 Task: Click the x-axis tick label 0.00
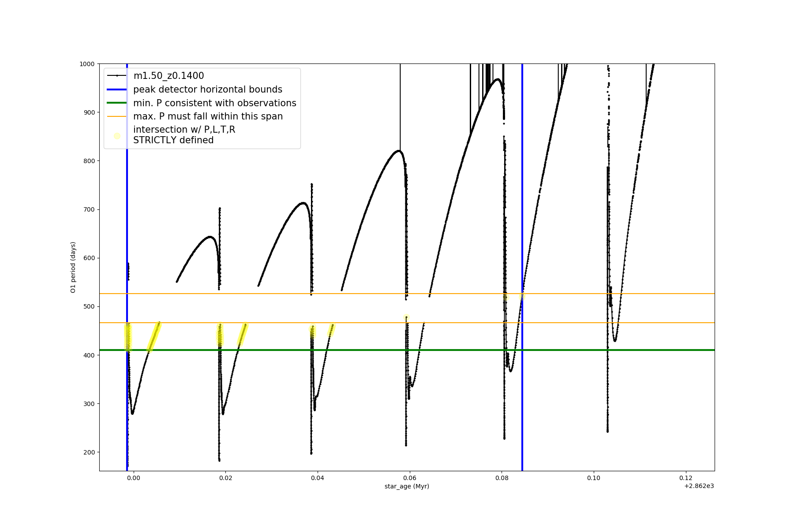[134, 478]
